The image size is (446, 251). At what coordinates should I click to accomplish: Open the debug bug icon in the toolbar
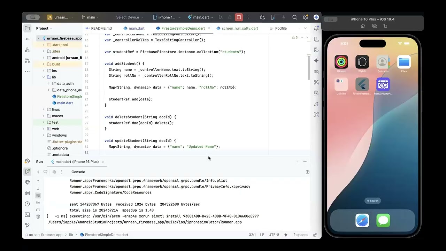[262, 17]
